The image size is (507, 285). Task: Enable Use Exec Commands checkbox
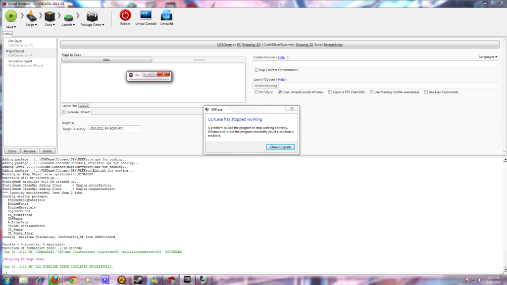pyautogui.click(x=426, y=92)
